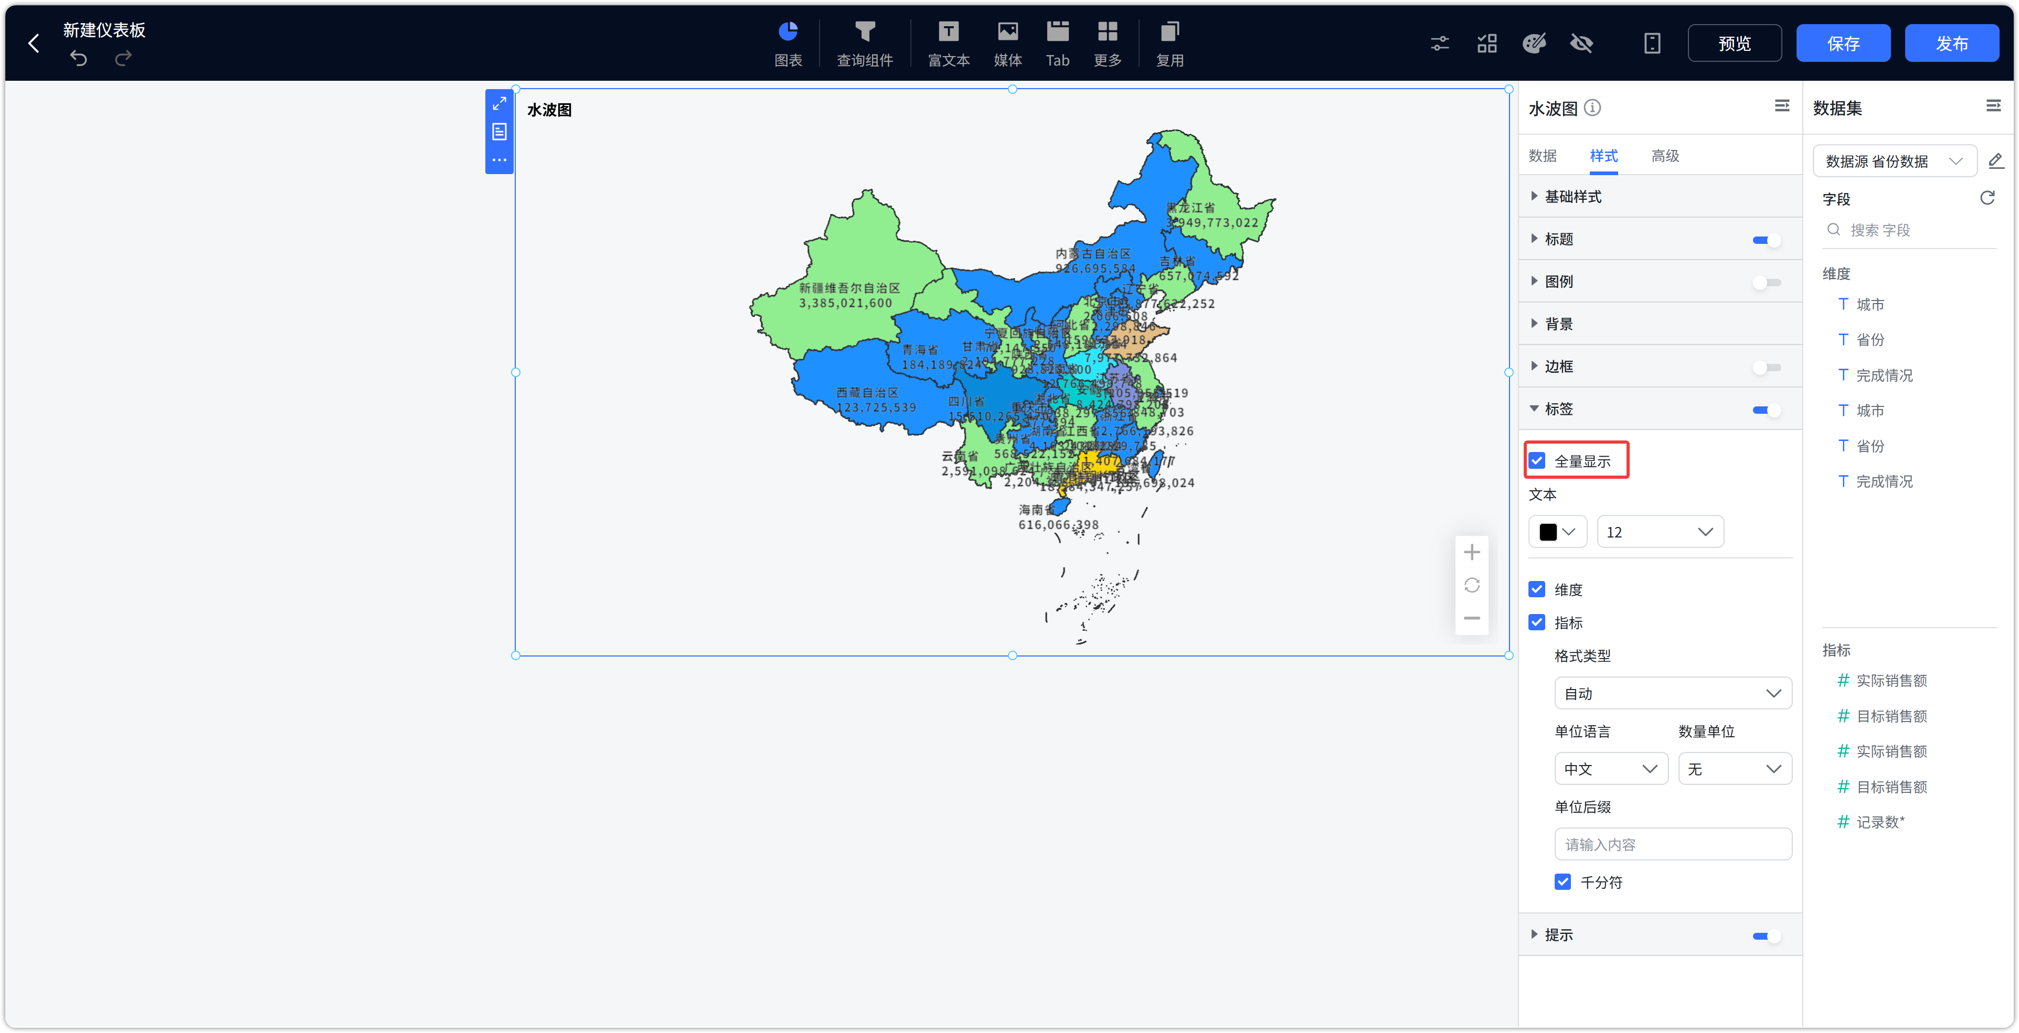The image size is (2019, 1033).
Task: Click the 单位后缀 input field
Action: click(x=1673, y=844)
